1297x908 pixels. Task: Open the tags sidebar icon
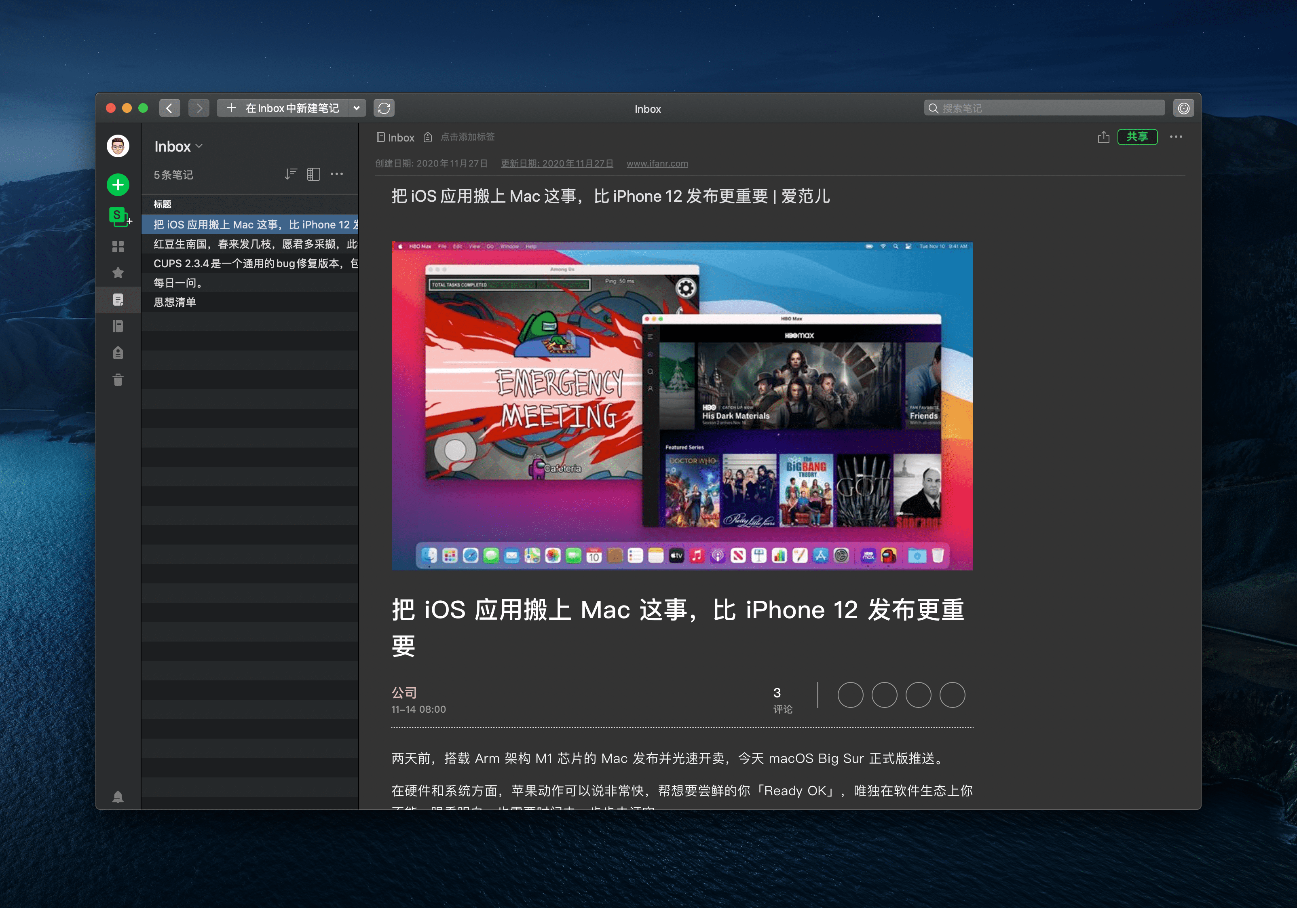point(118,353)
